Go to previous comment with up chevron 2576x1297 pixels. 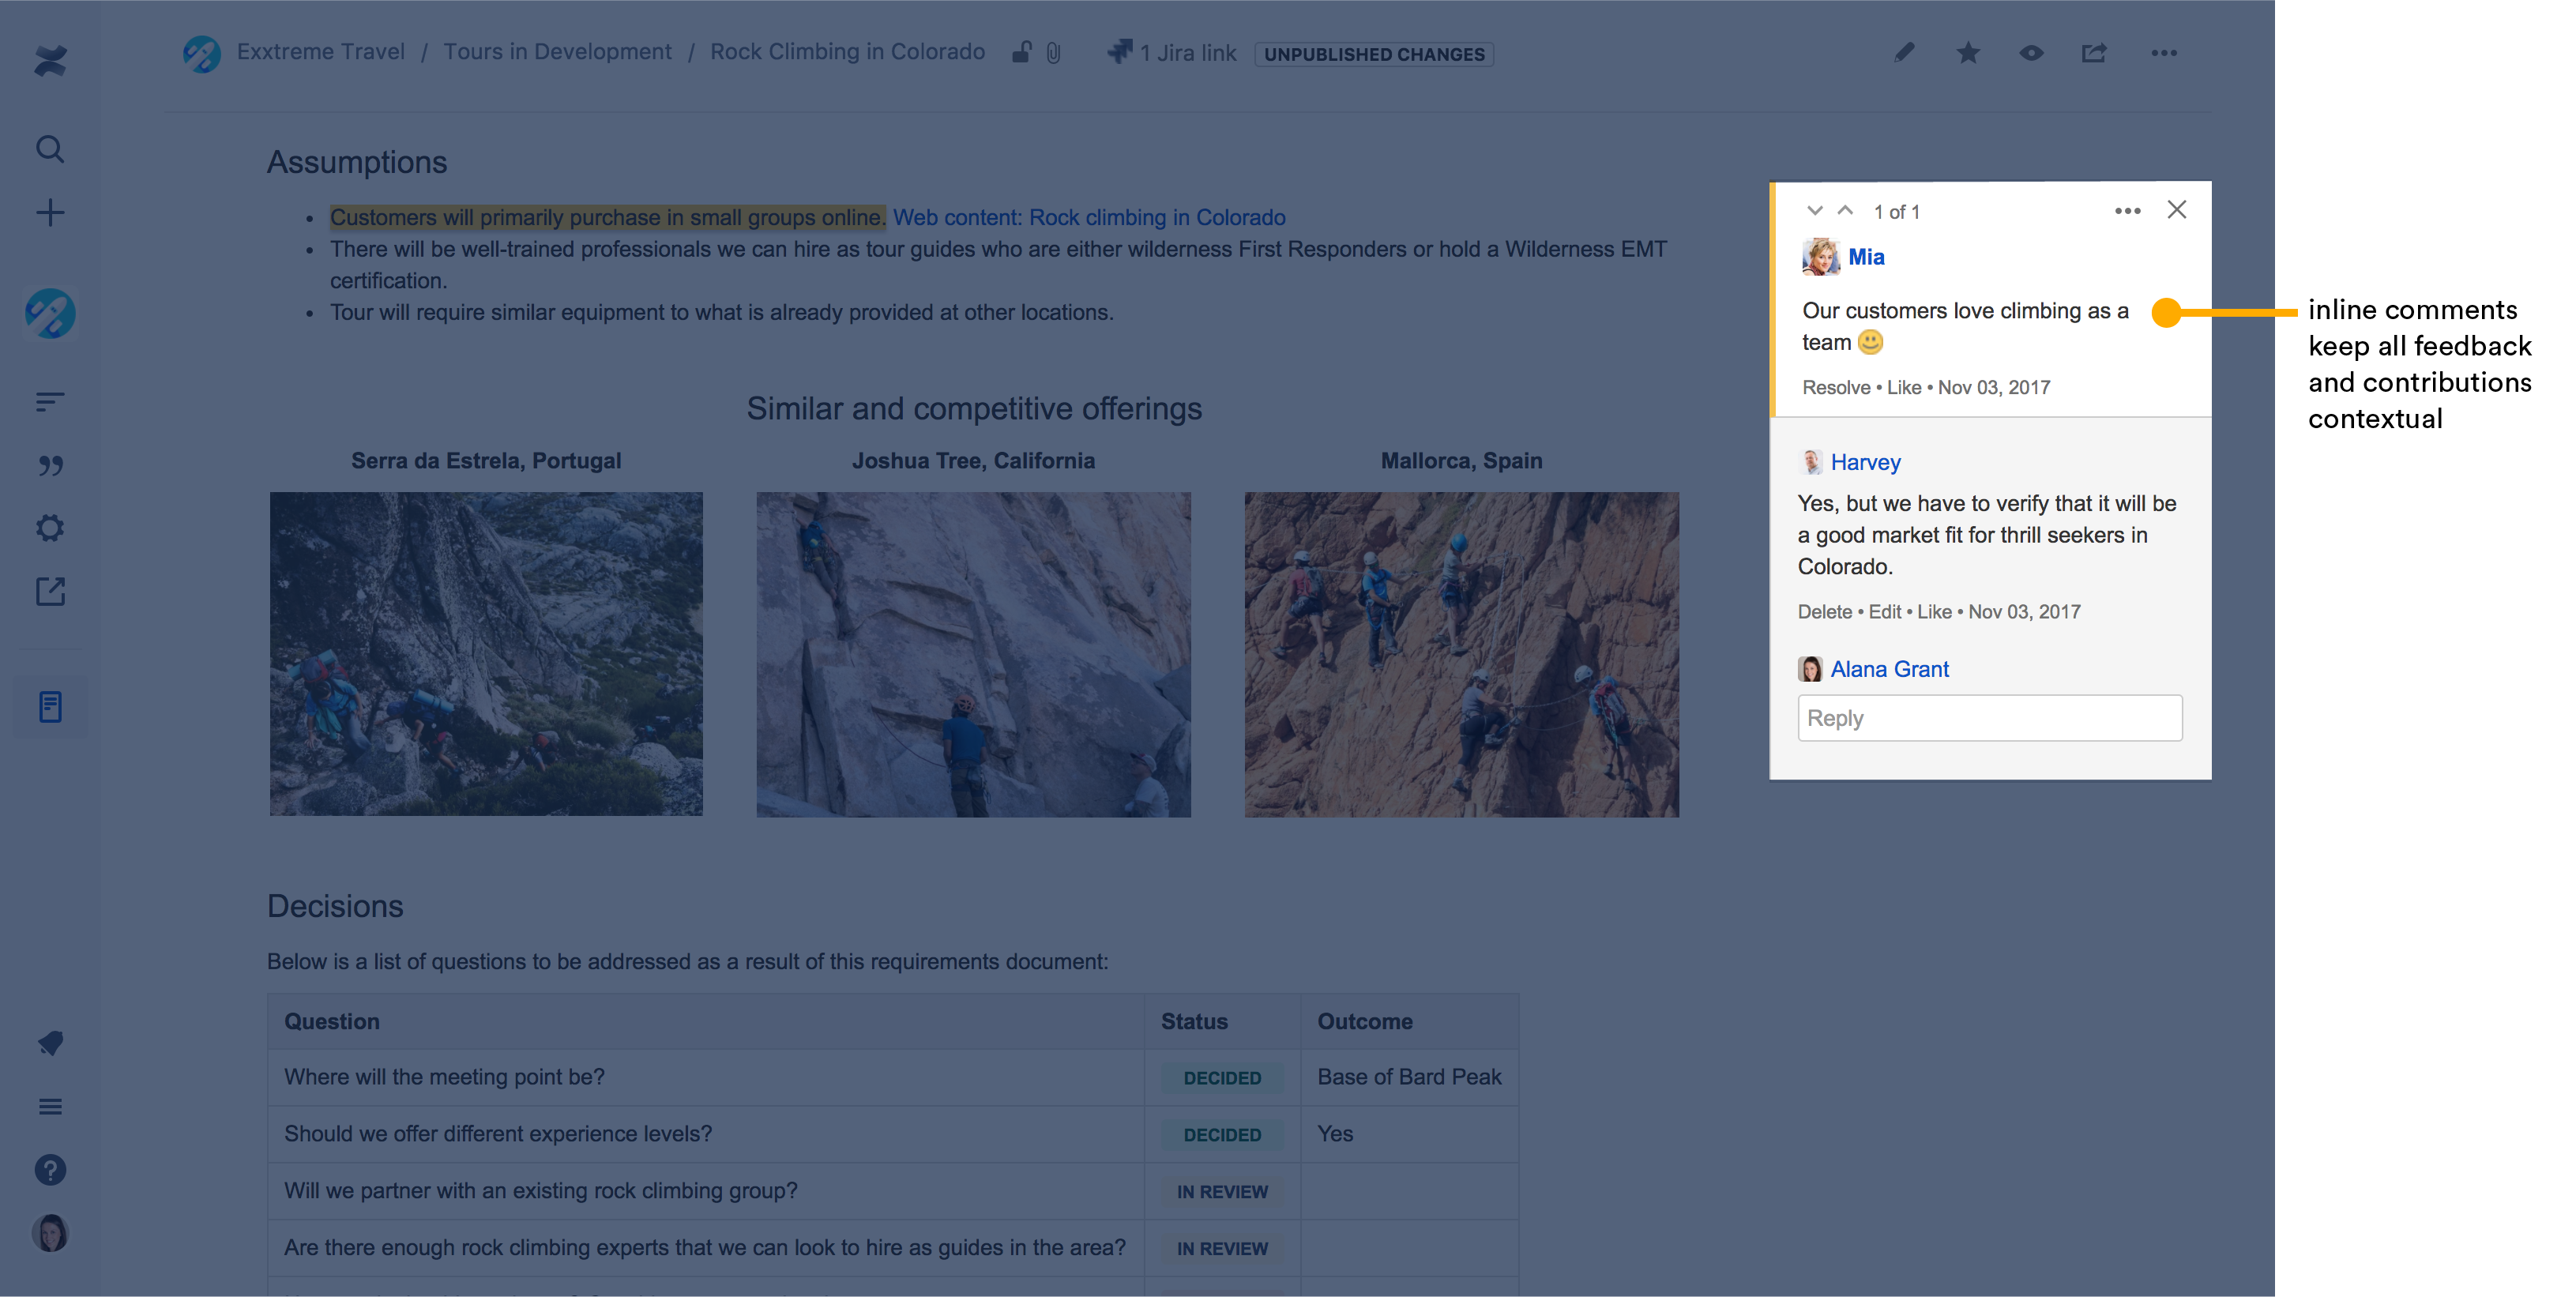1846,210
